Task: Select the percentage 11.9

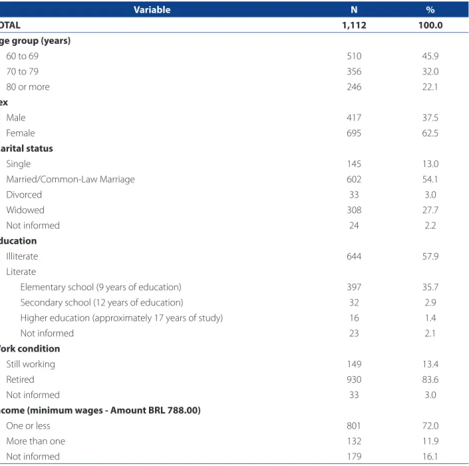Action: (430, 441)
